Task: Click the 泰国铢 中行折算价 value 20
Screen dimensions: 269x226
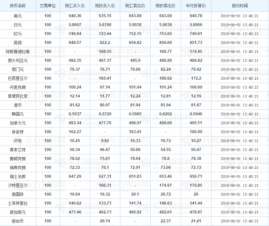Action: click(x=196, y=194)
